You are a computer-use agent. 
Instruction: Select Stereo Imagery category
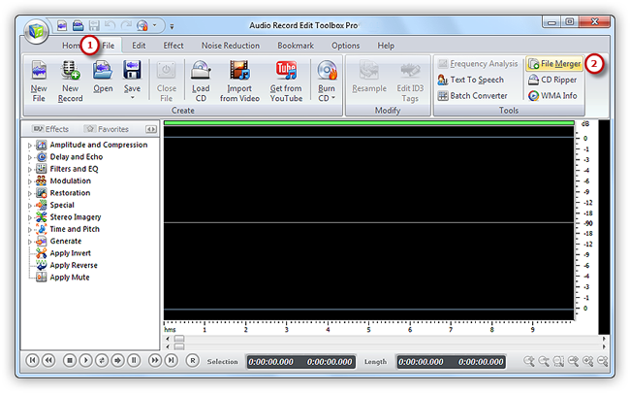[x=76, y=217]
